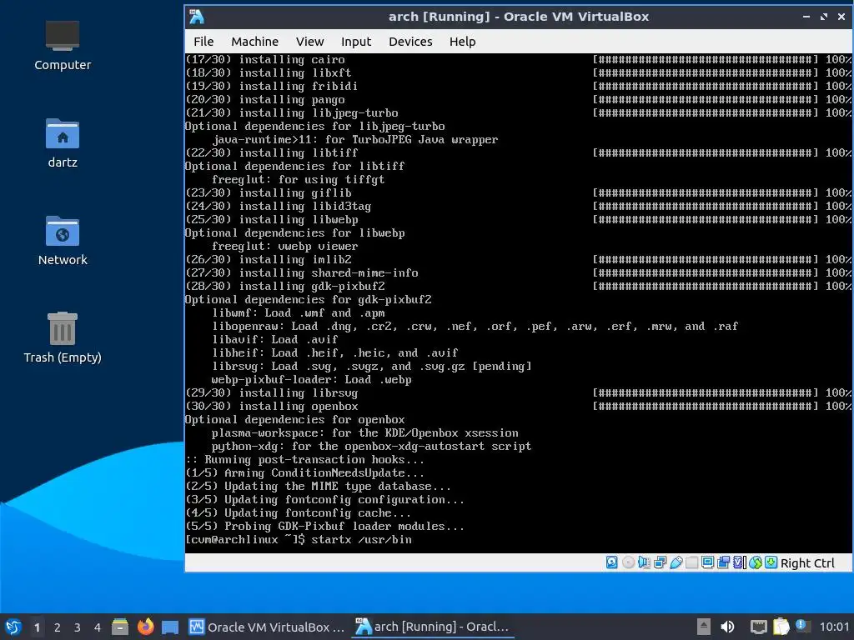Open the Devices menu
The width and height of the screenshot is (854, 640).
coord(410,42)
